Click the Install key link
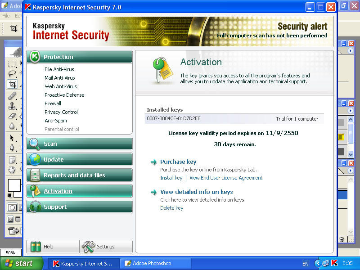The image size is (360, 270). click(x=171, y=178)
